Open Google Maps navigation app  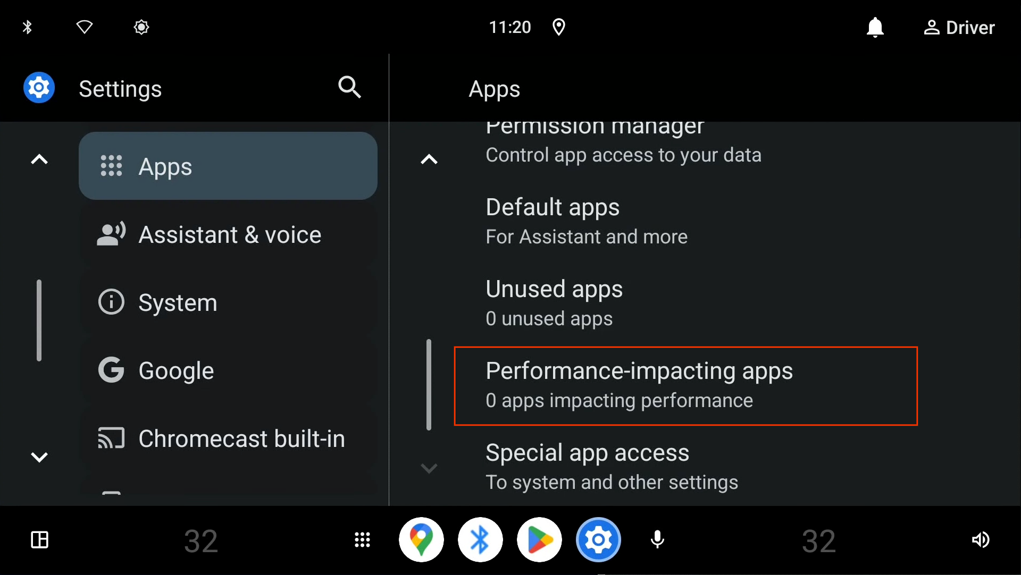click(x=422, y=539)
